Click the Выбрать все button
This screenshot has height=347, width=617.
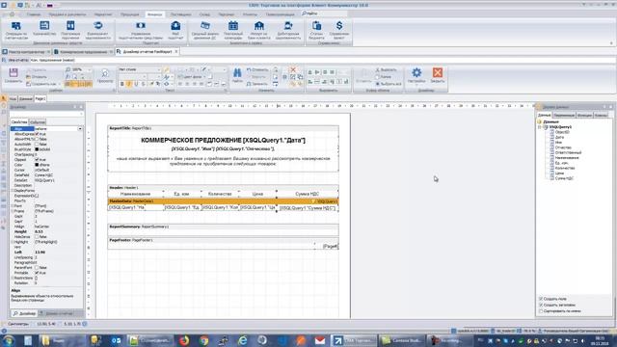tap(389, 84)
